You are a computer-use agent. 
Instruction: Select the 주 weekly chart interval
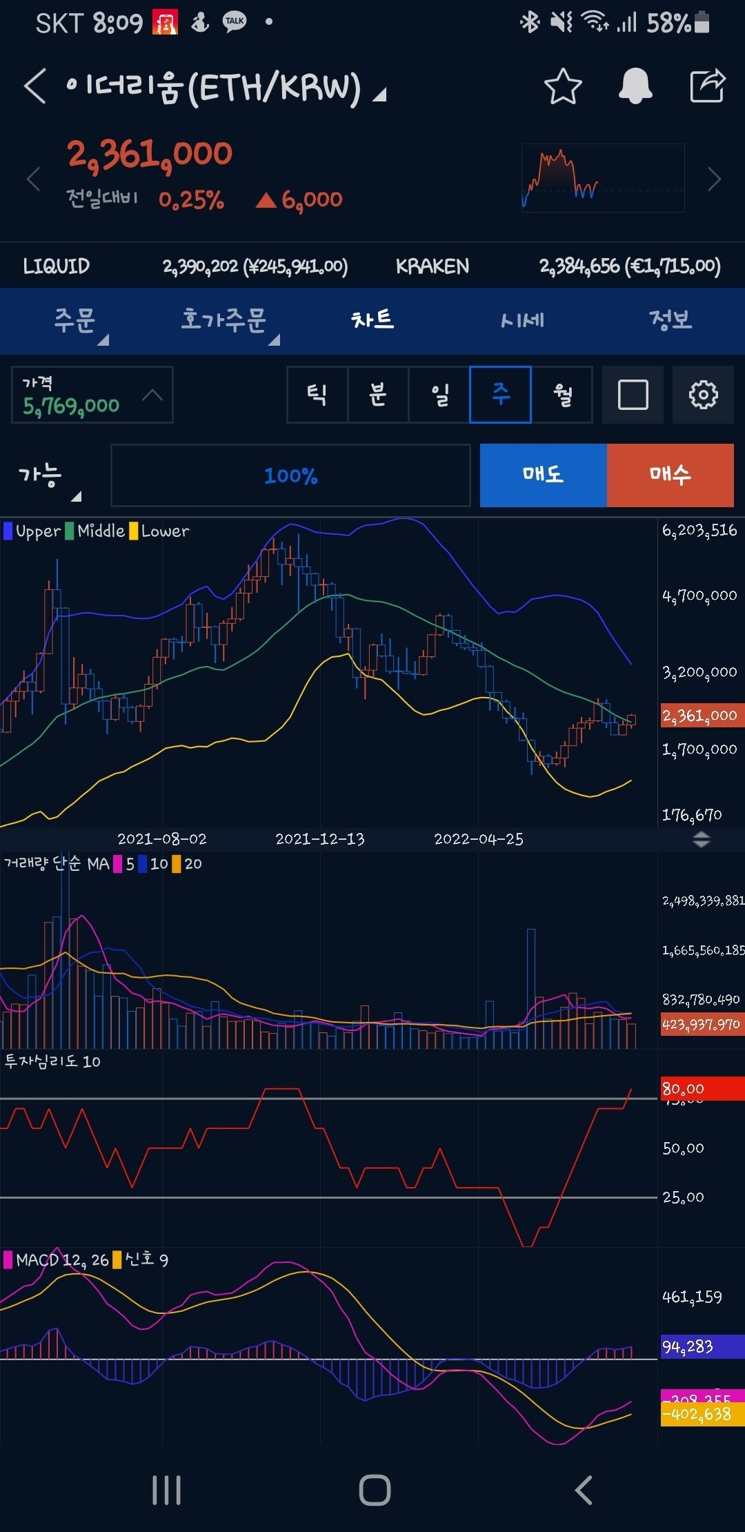[x=500, y=395]
